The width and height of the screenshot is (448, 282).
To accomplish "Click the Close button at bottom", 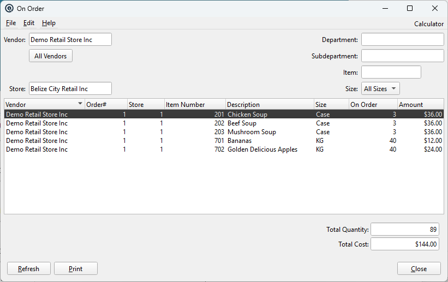I will tap(419, 268).
